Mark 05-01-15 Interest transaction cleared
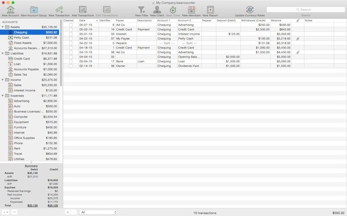This screenshot has width=347, height=216. 71,34
